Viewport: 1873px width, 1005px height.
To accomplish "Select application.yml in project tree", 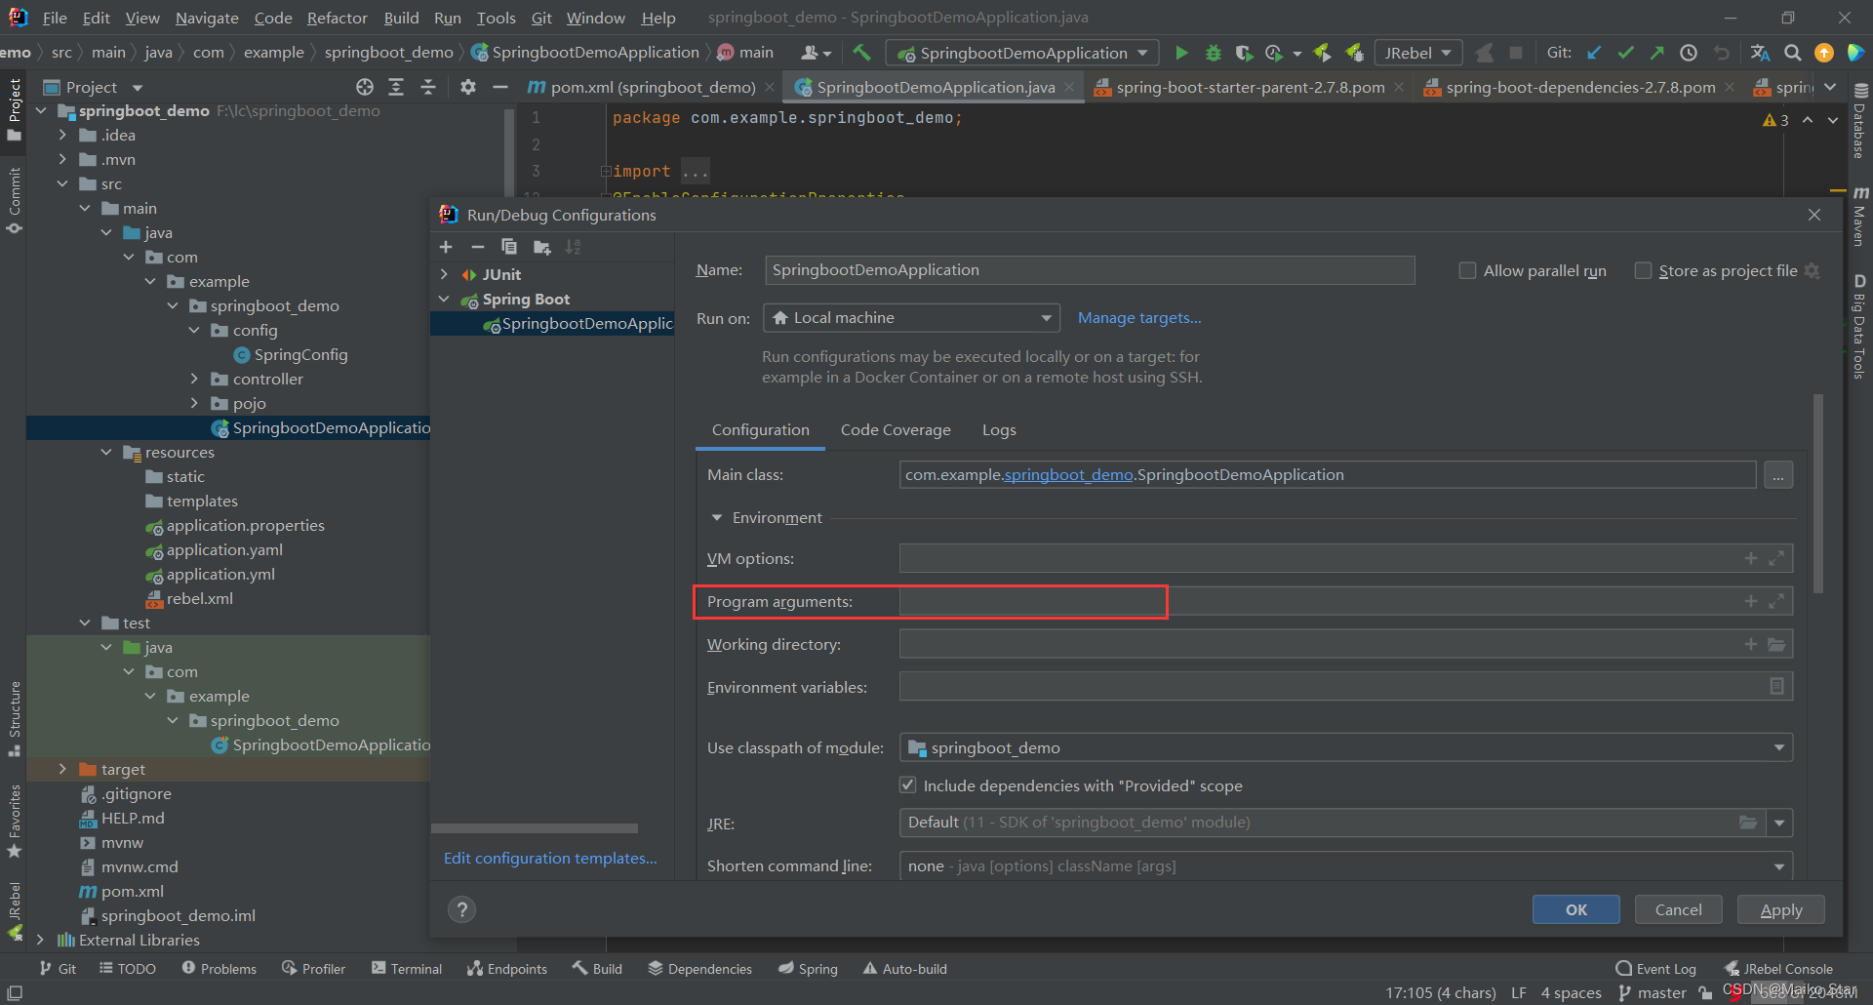I will point(220,574).
